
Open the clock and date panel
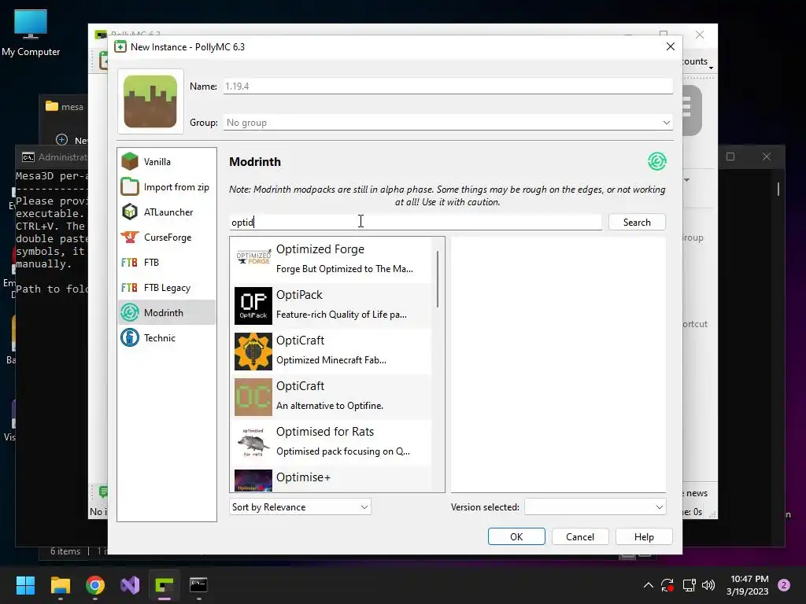click(748, 585)
